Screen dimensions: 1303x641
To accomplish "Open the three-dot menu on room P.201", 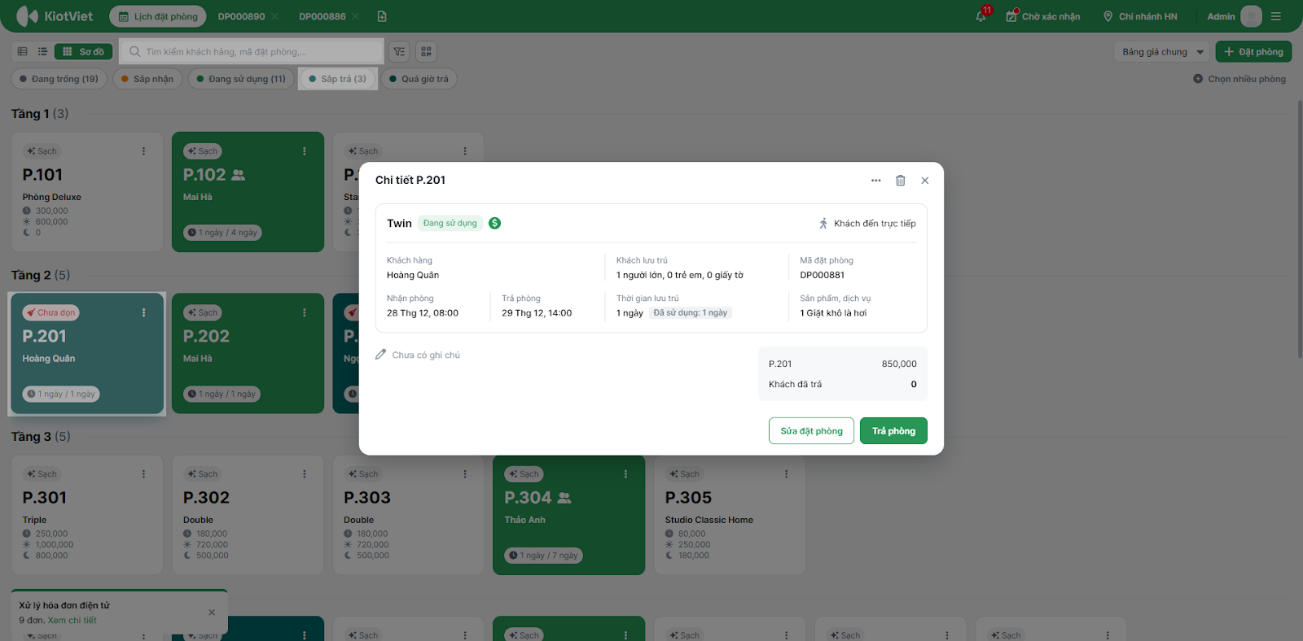I will coord(143,312).
